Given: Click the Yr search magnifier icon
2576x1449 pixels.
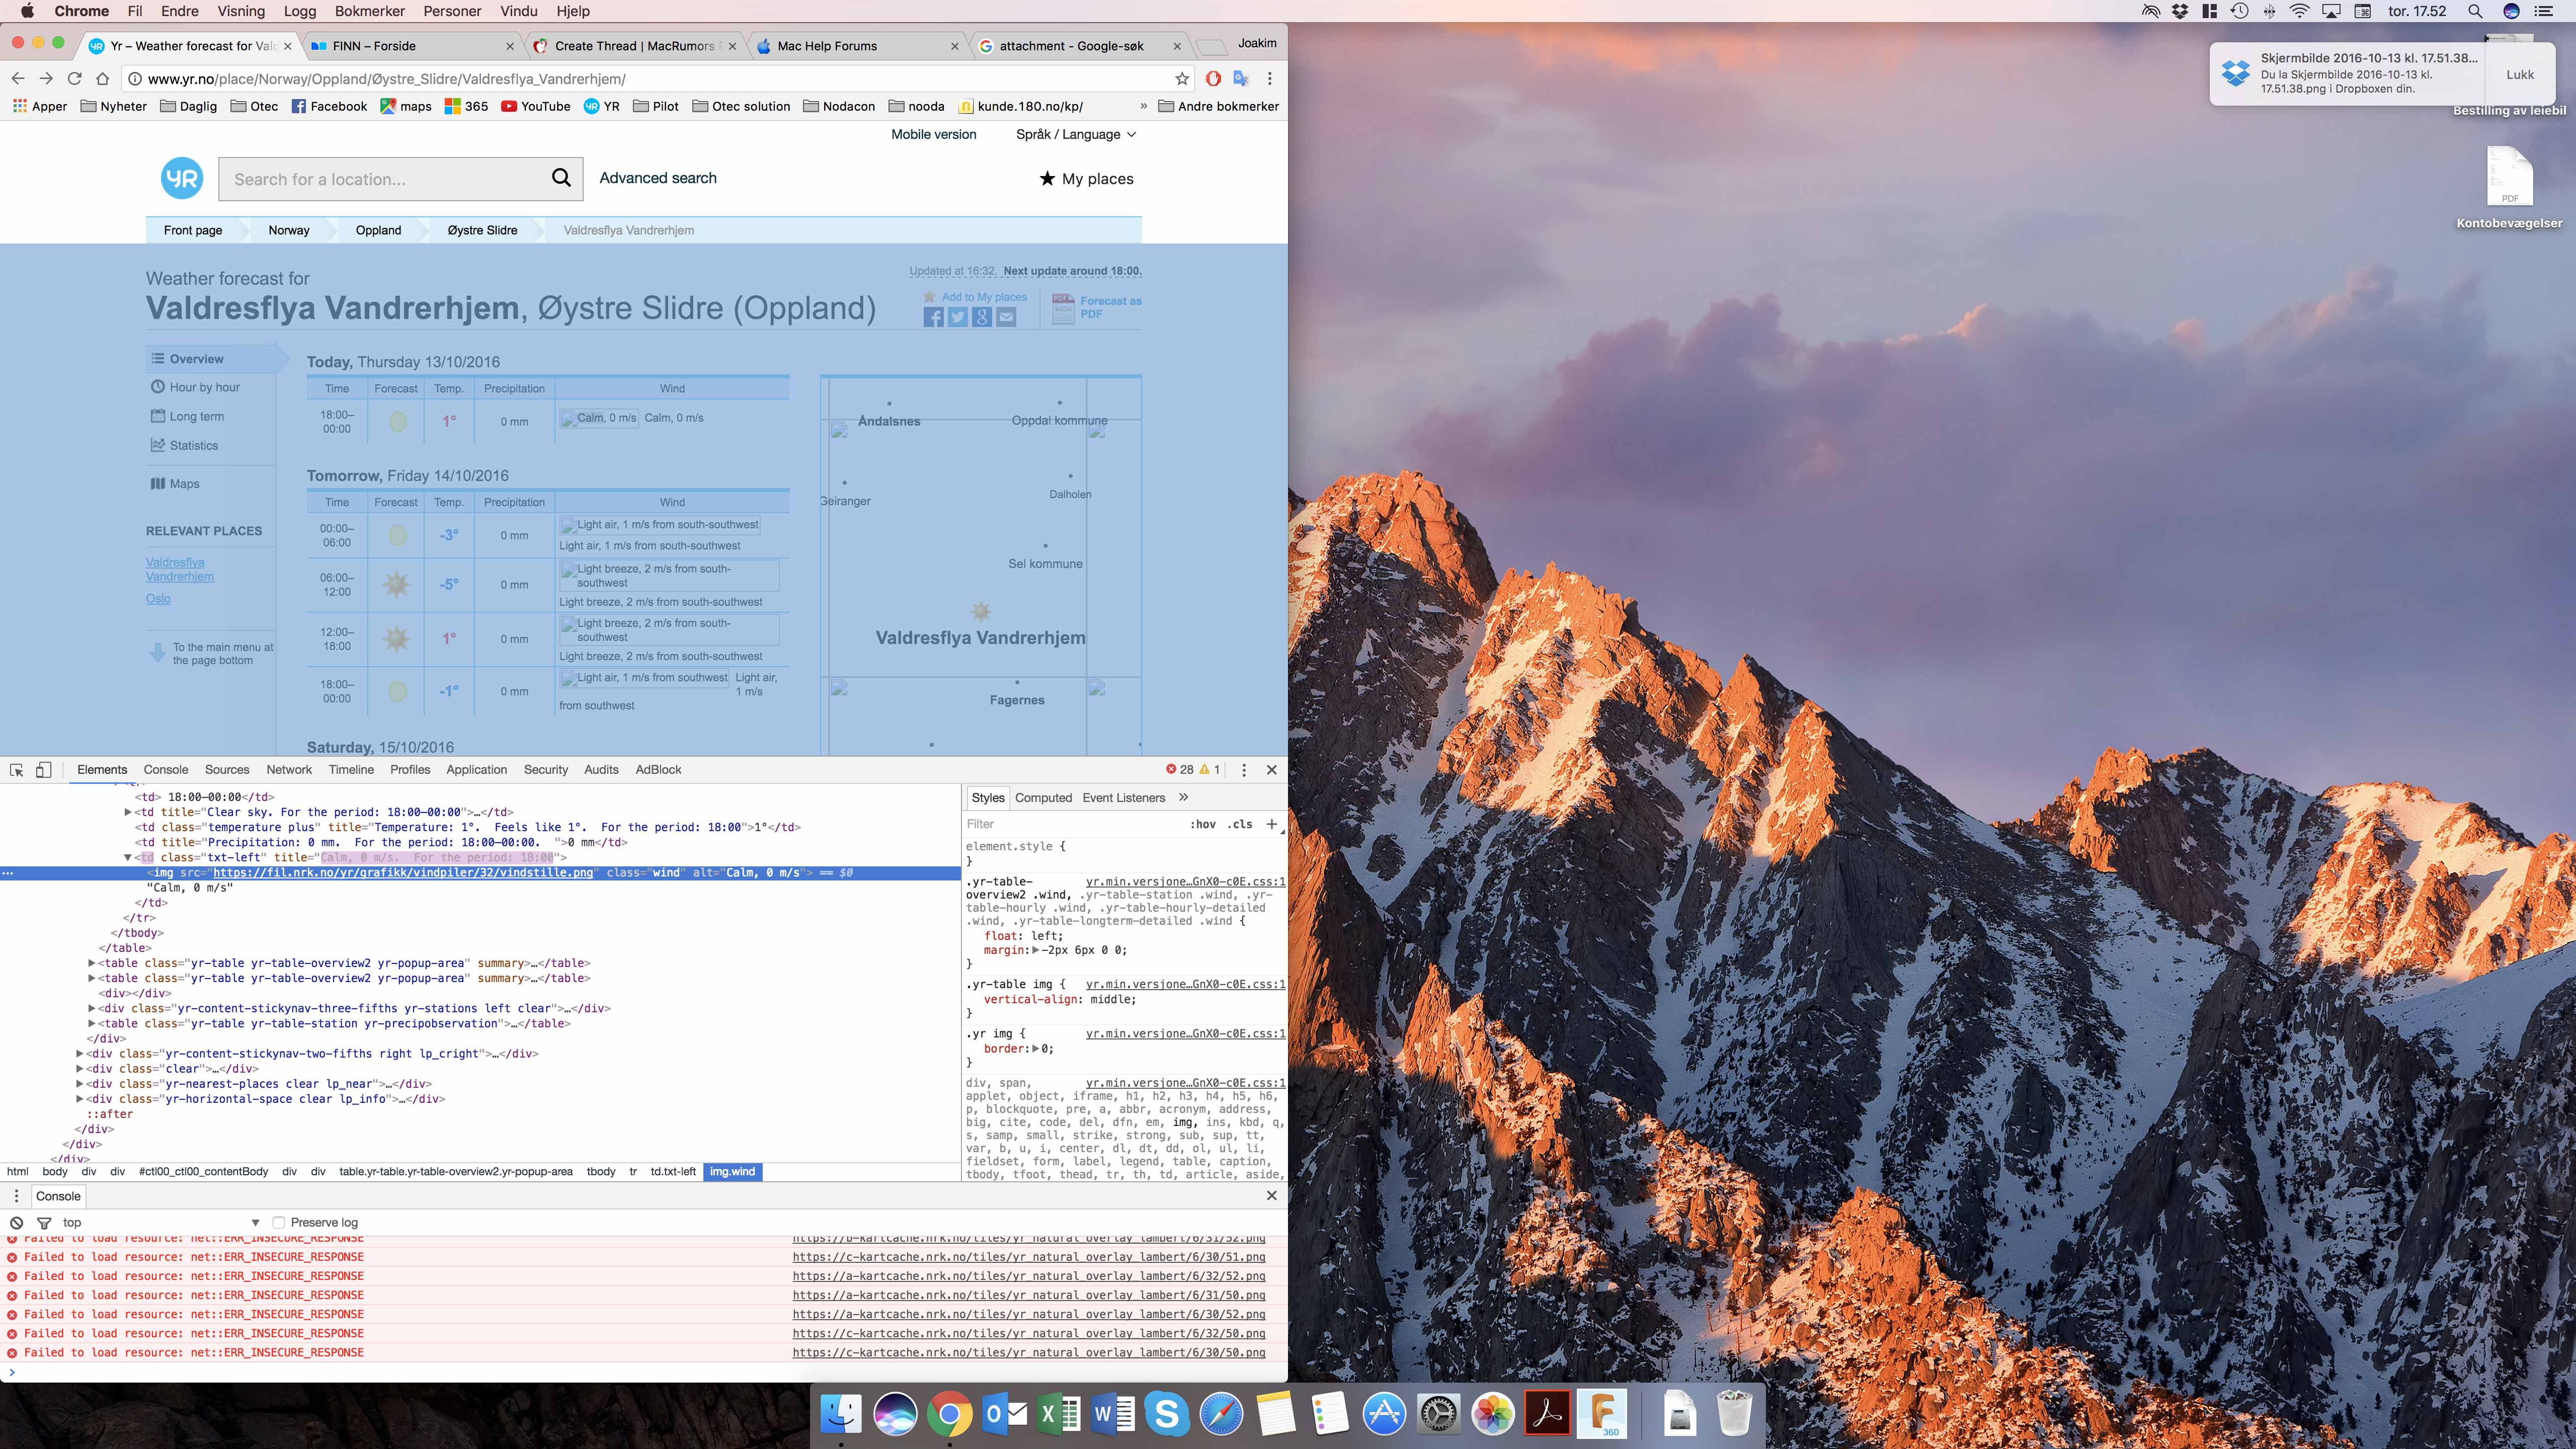Looking at the screenshot, I should pyautogui.click(x=561, y=178).
